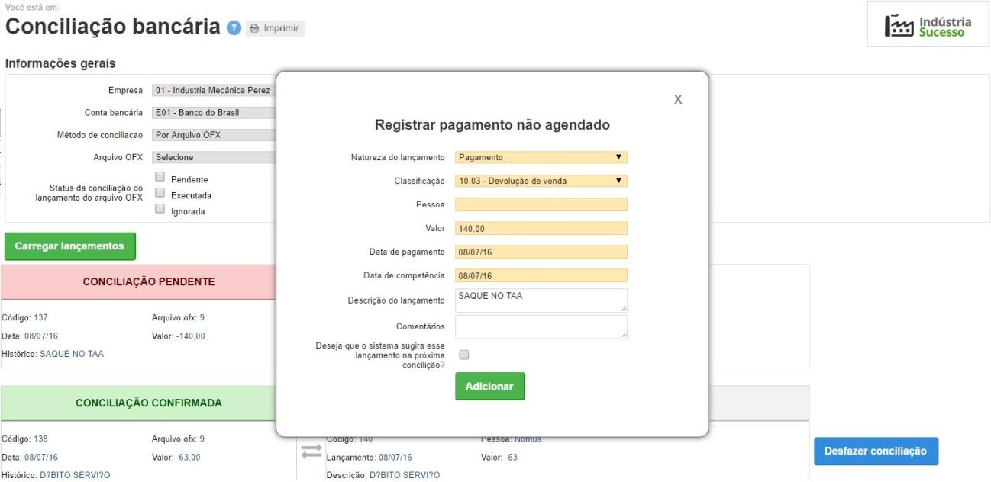Click the Valor field showing 140,00

pyautogui.click(x=541, y=228)
